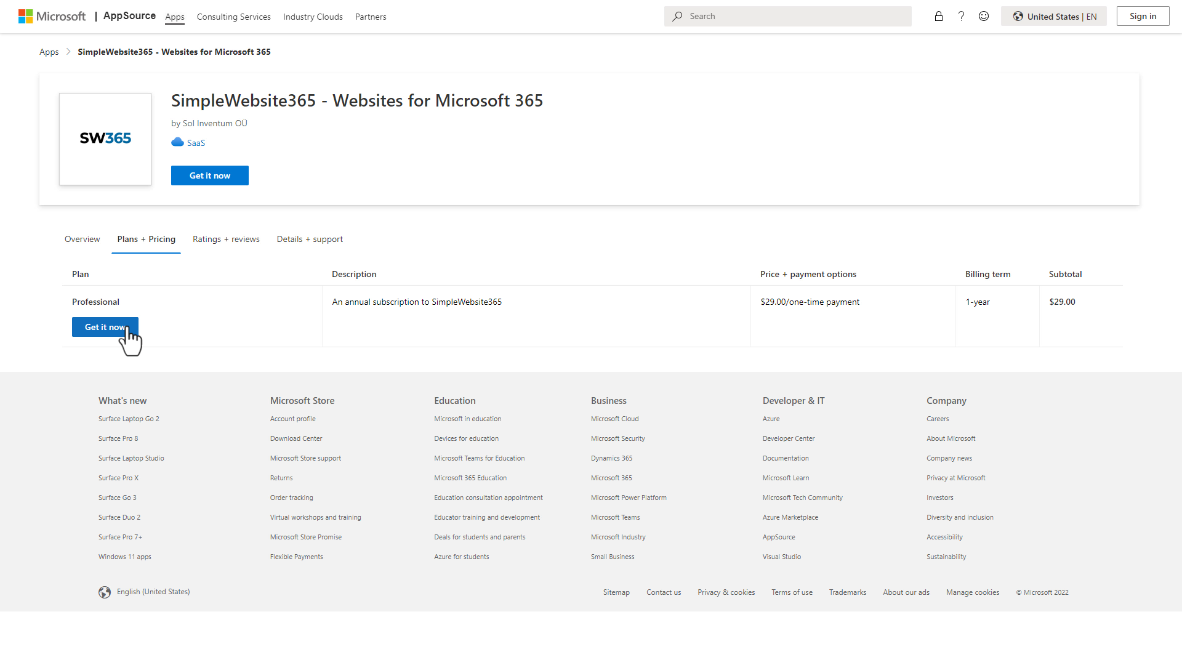Open Privacy at Microsoft link
Image resolution: width=1182 pixels, height=665 pixels.
(956, 478)
